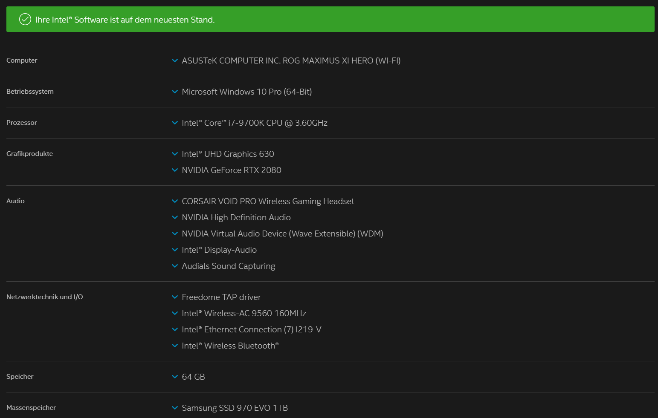This screenshot has height=418, width=658.
Task: Click chevron beside Intel UHD Graphics 630
Action: click(174, 154)
